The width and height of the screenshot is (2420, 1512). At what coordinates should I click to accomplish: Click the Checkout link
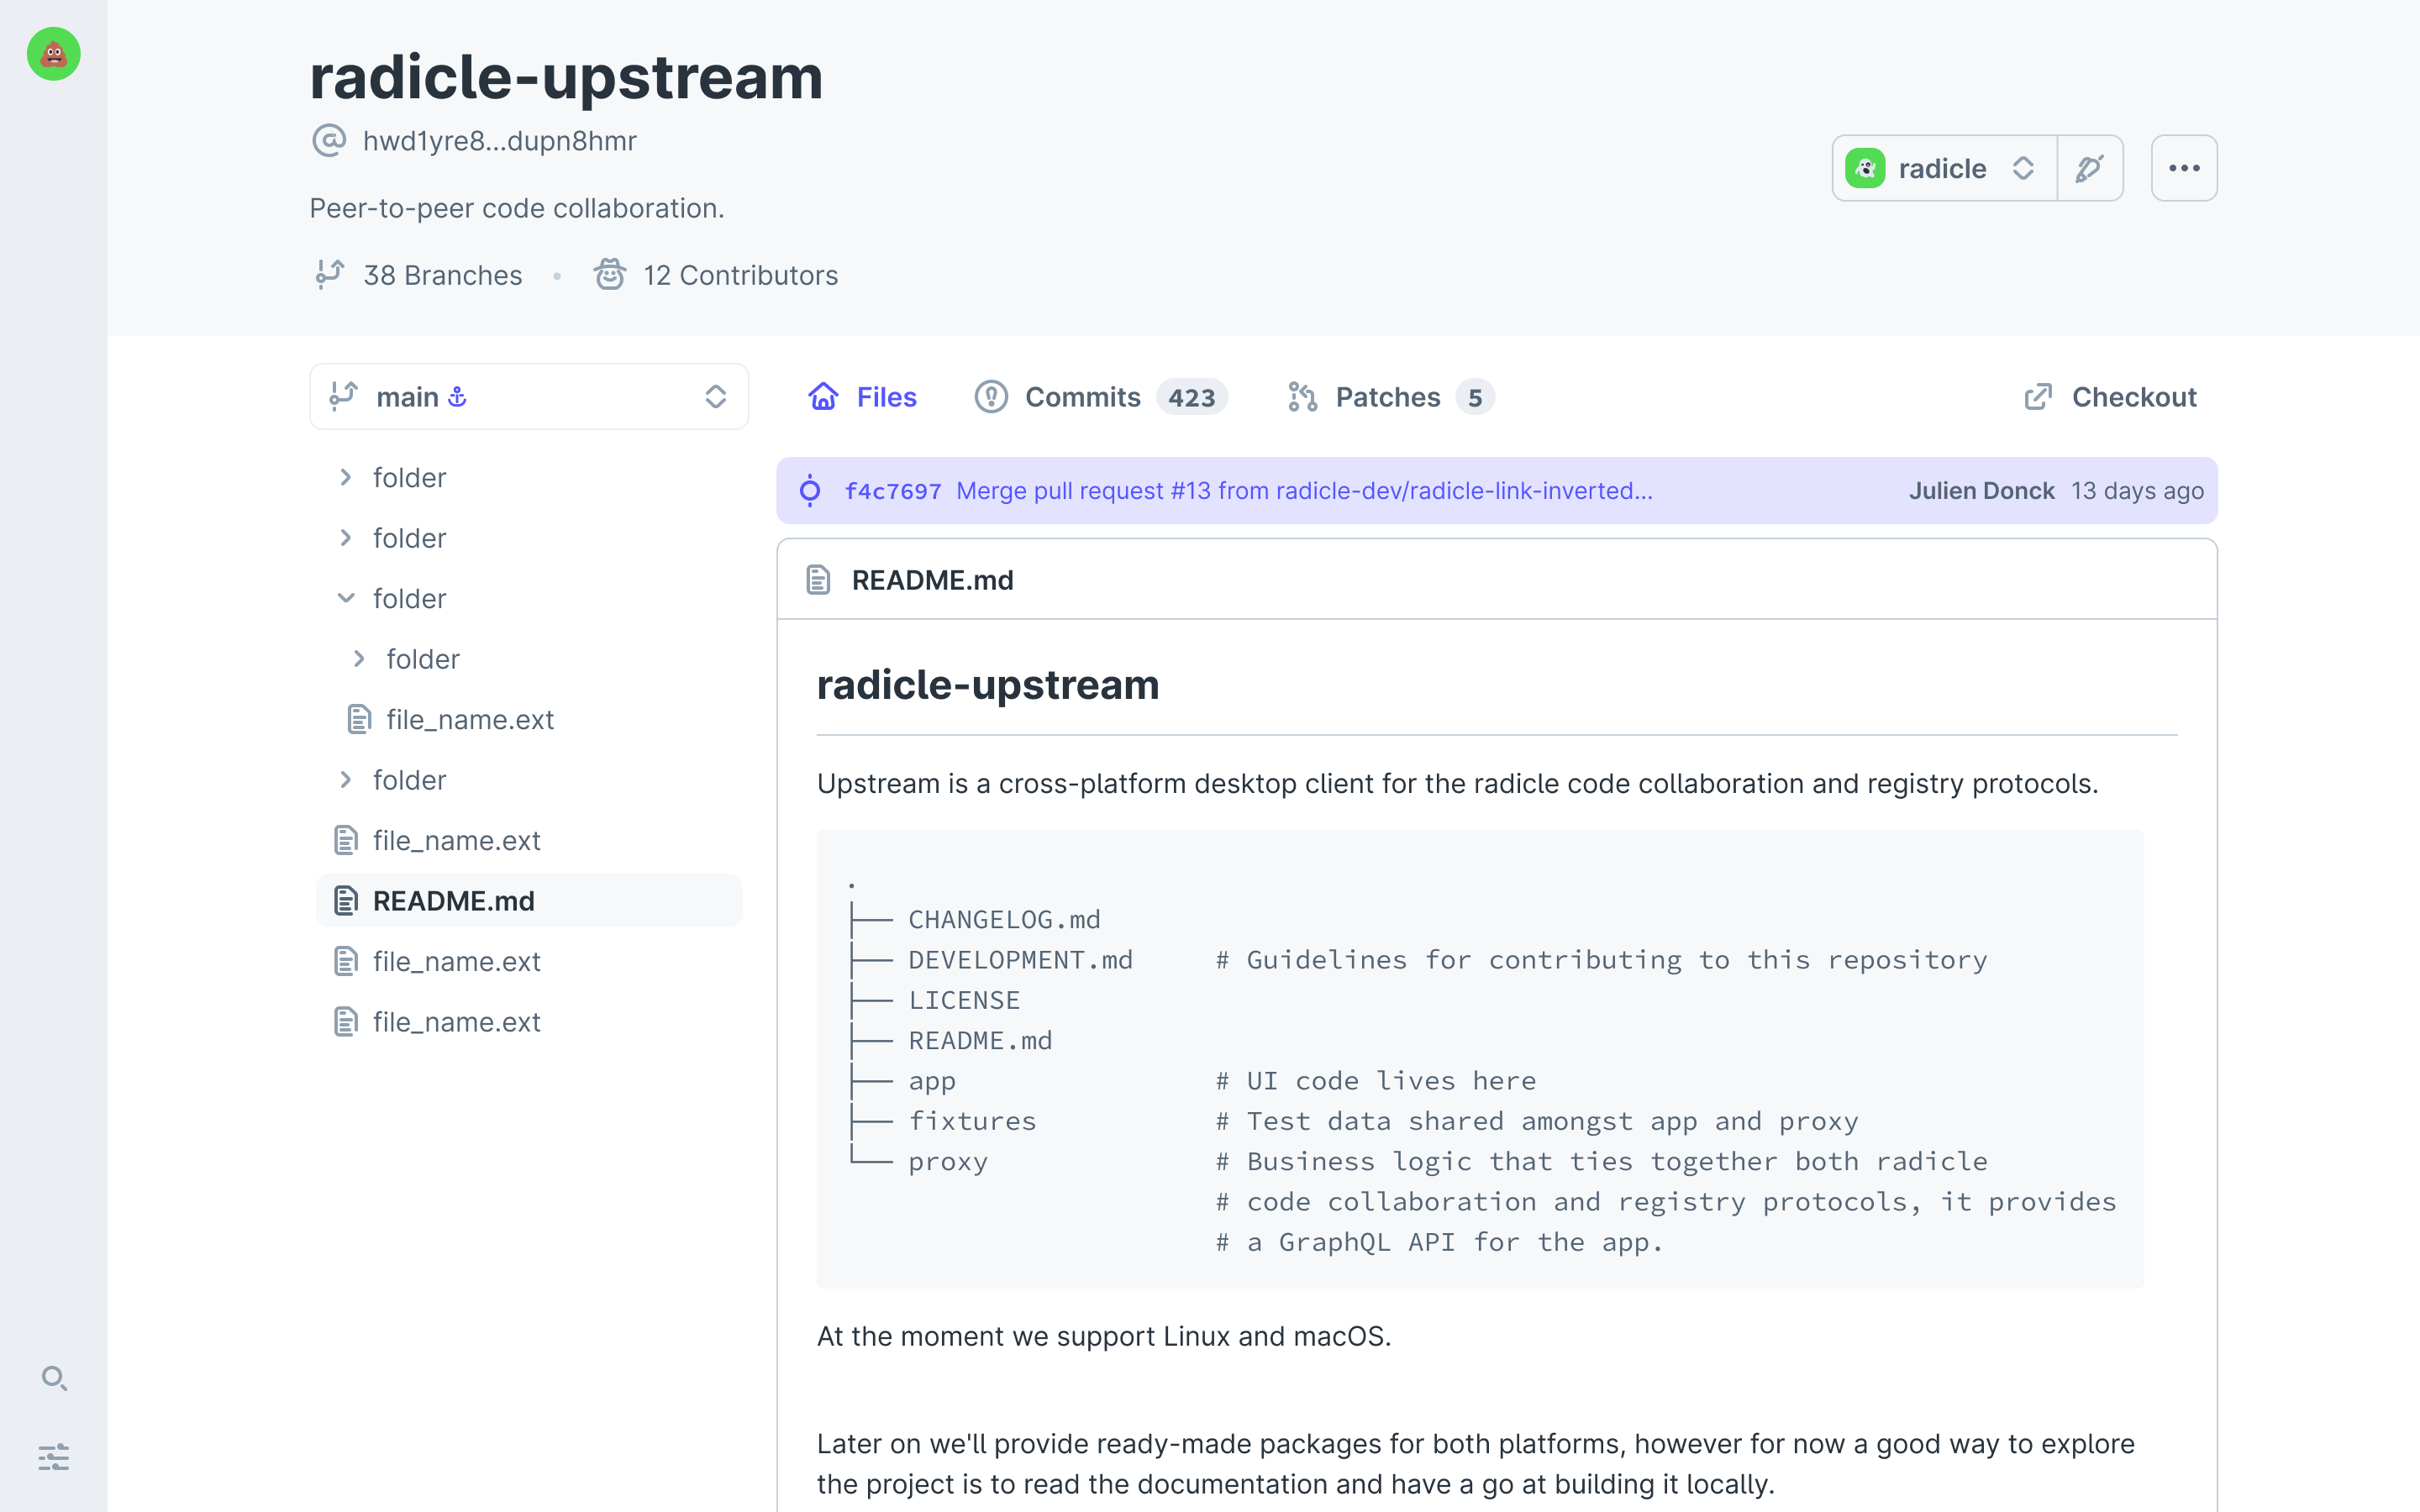point(2134,396)
